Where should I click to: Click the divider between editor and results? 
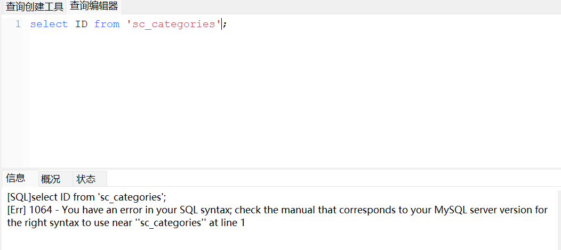[280, 168]
